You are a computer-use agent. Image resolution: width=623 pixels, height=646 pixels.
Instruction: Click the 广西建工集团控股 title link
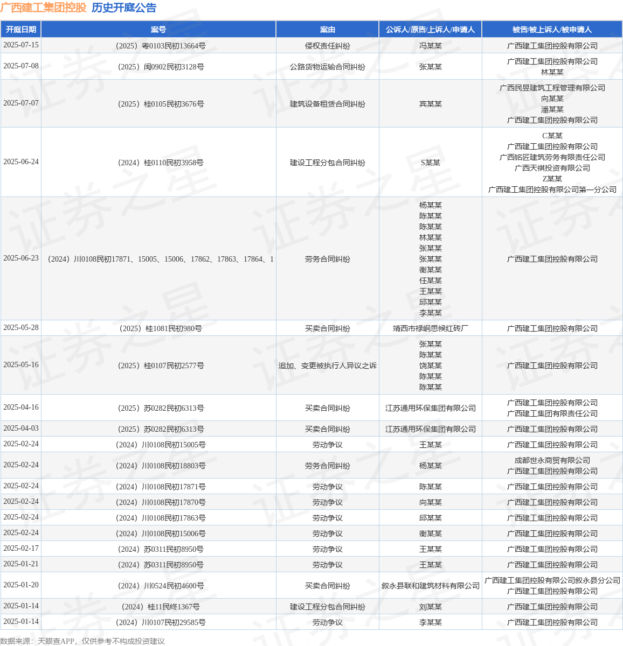click(43, 8)
